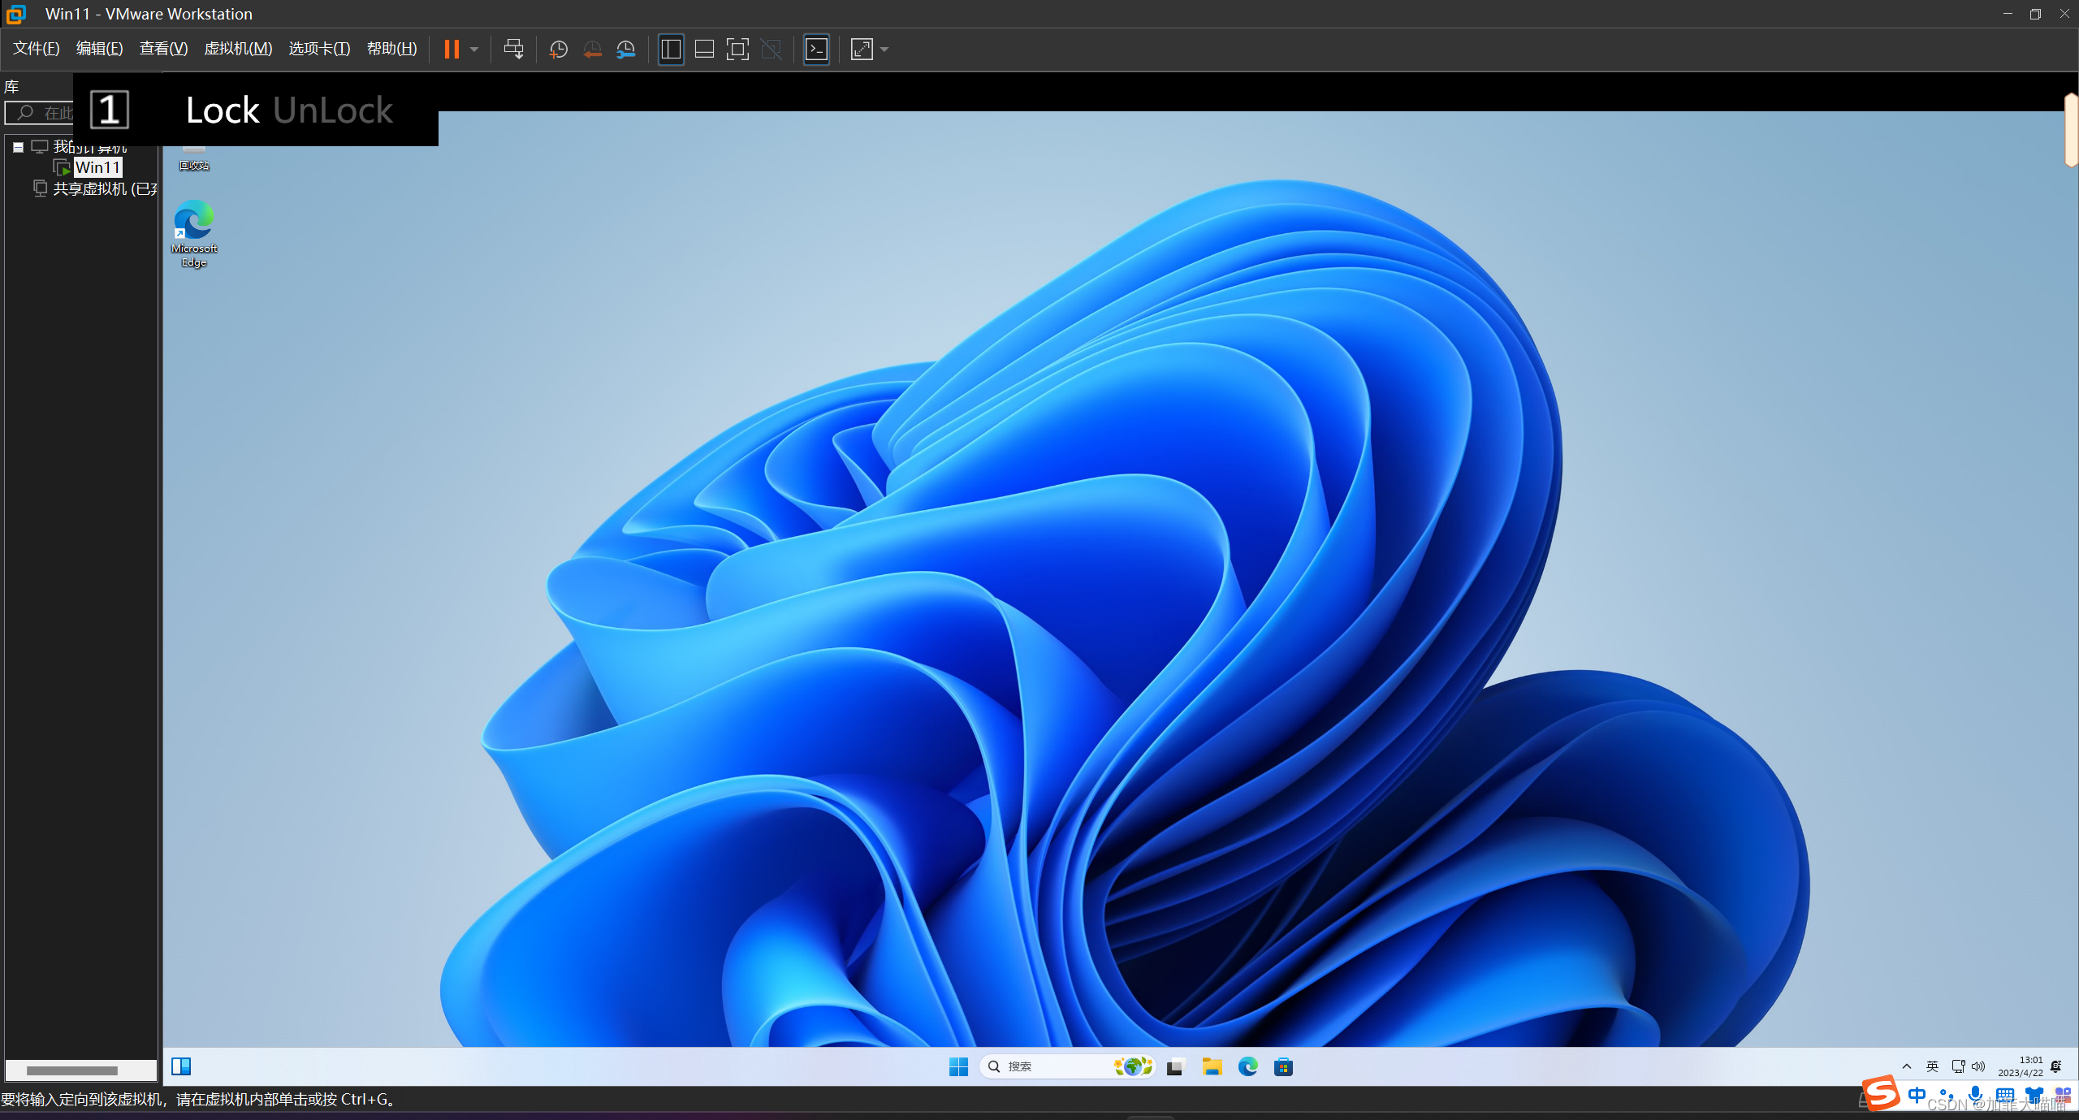Open the Windows Start menu in the guest
The image size is (2079, 1120).
click(958, 1066)
